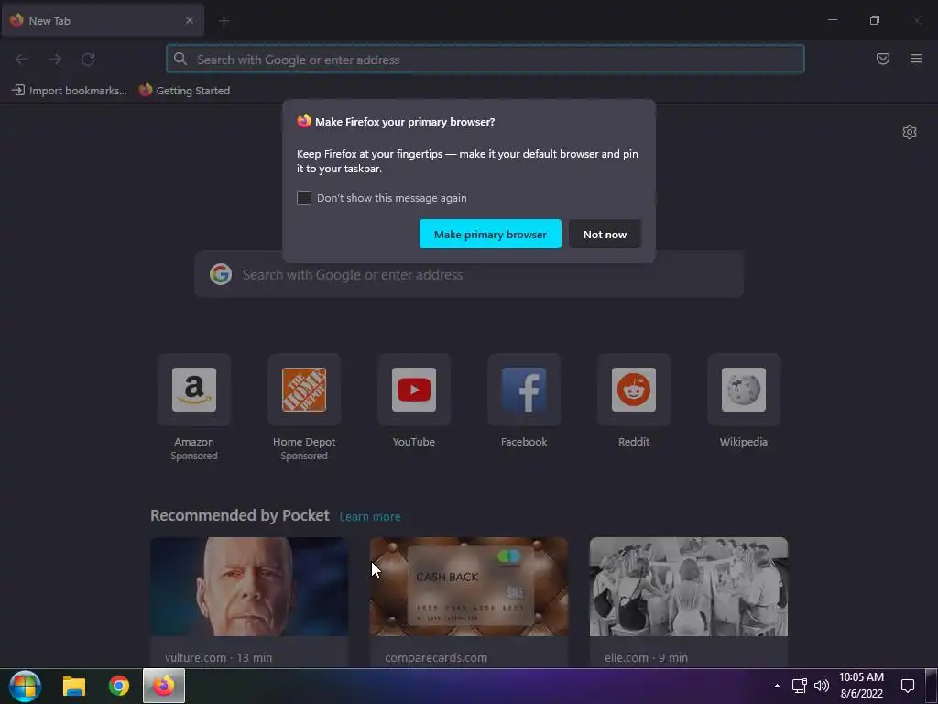This screenshot has width=938, height=704.
Task: Click the Forward navigation arrow
Action: point(55,60)
